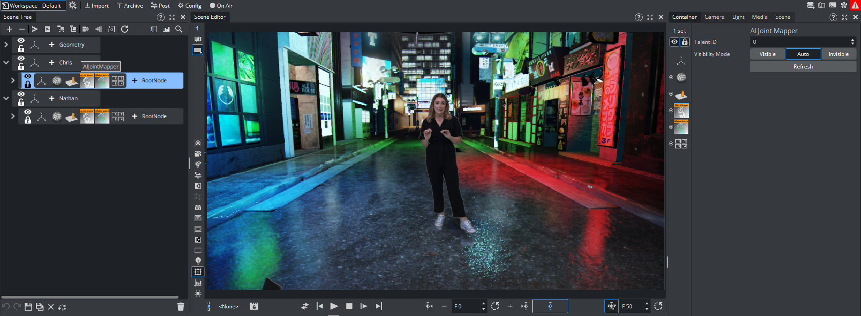
Task: Click the search icon in Scene Tree toolbar
Action: coord(178,29)
